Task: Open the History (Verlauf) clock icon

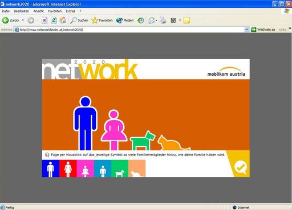Action: coord(141,20)
